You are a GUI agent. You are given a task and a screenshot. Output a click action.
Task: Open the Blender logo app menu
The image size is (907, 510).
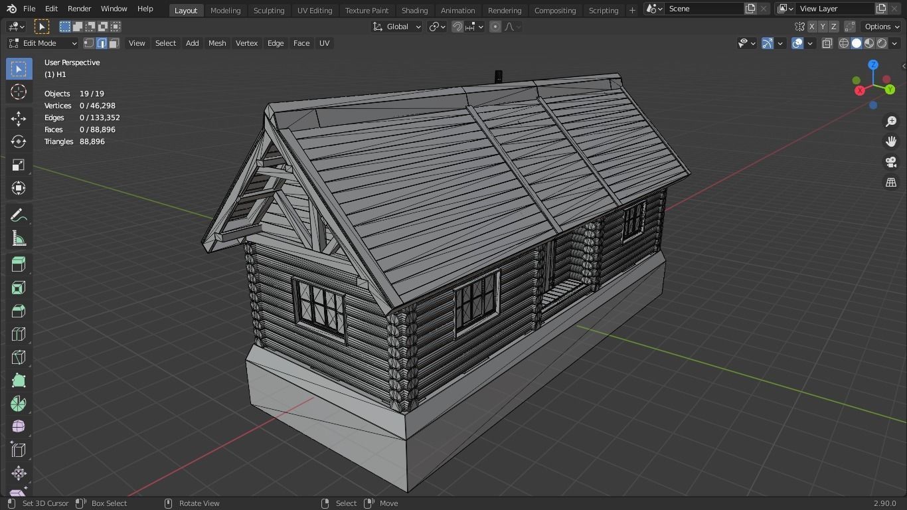(x=11, y=9)
